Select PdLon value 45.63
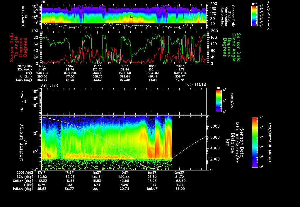Viewport: 300px width, 207px height. (x=42, y=189)
